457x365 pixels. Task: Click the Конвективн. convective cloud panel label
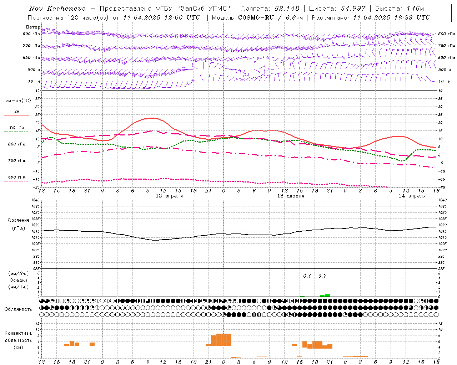point(19,333)
